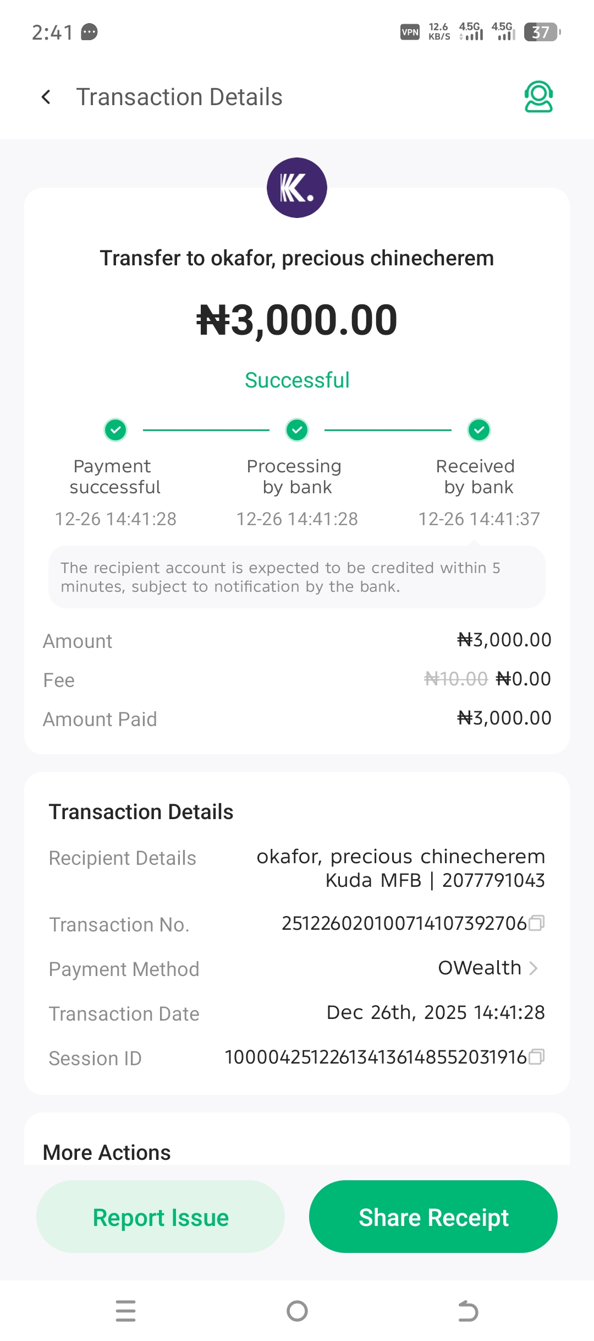This screenshot has width=594, height=1341.
Task: Tap the VPN status bar indicator
Action: (x=410, y=32)
